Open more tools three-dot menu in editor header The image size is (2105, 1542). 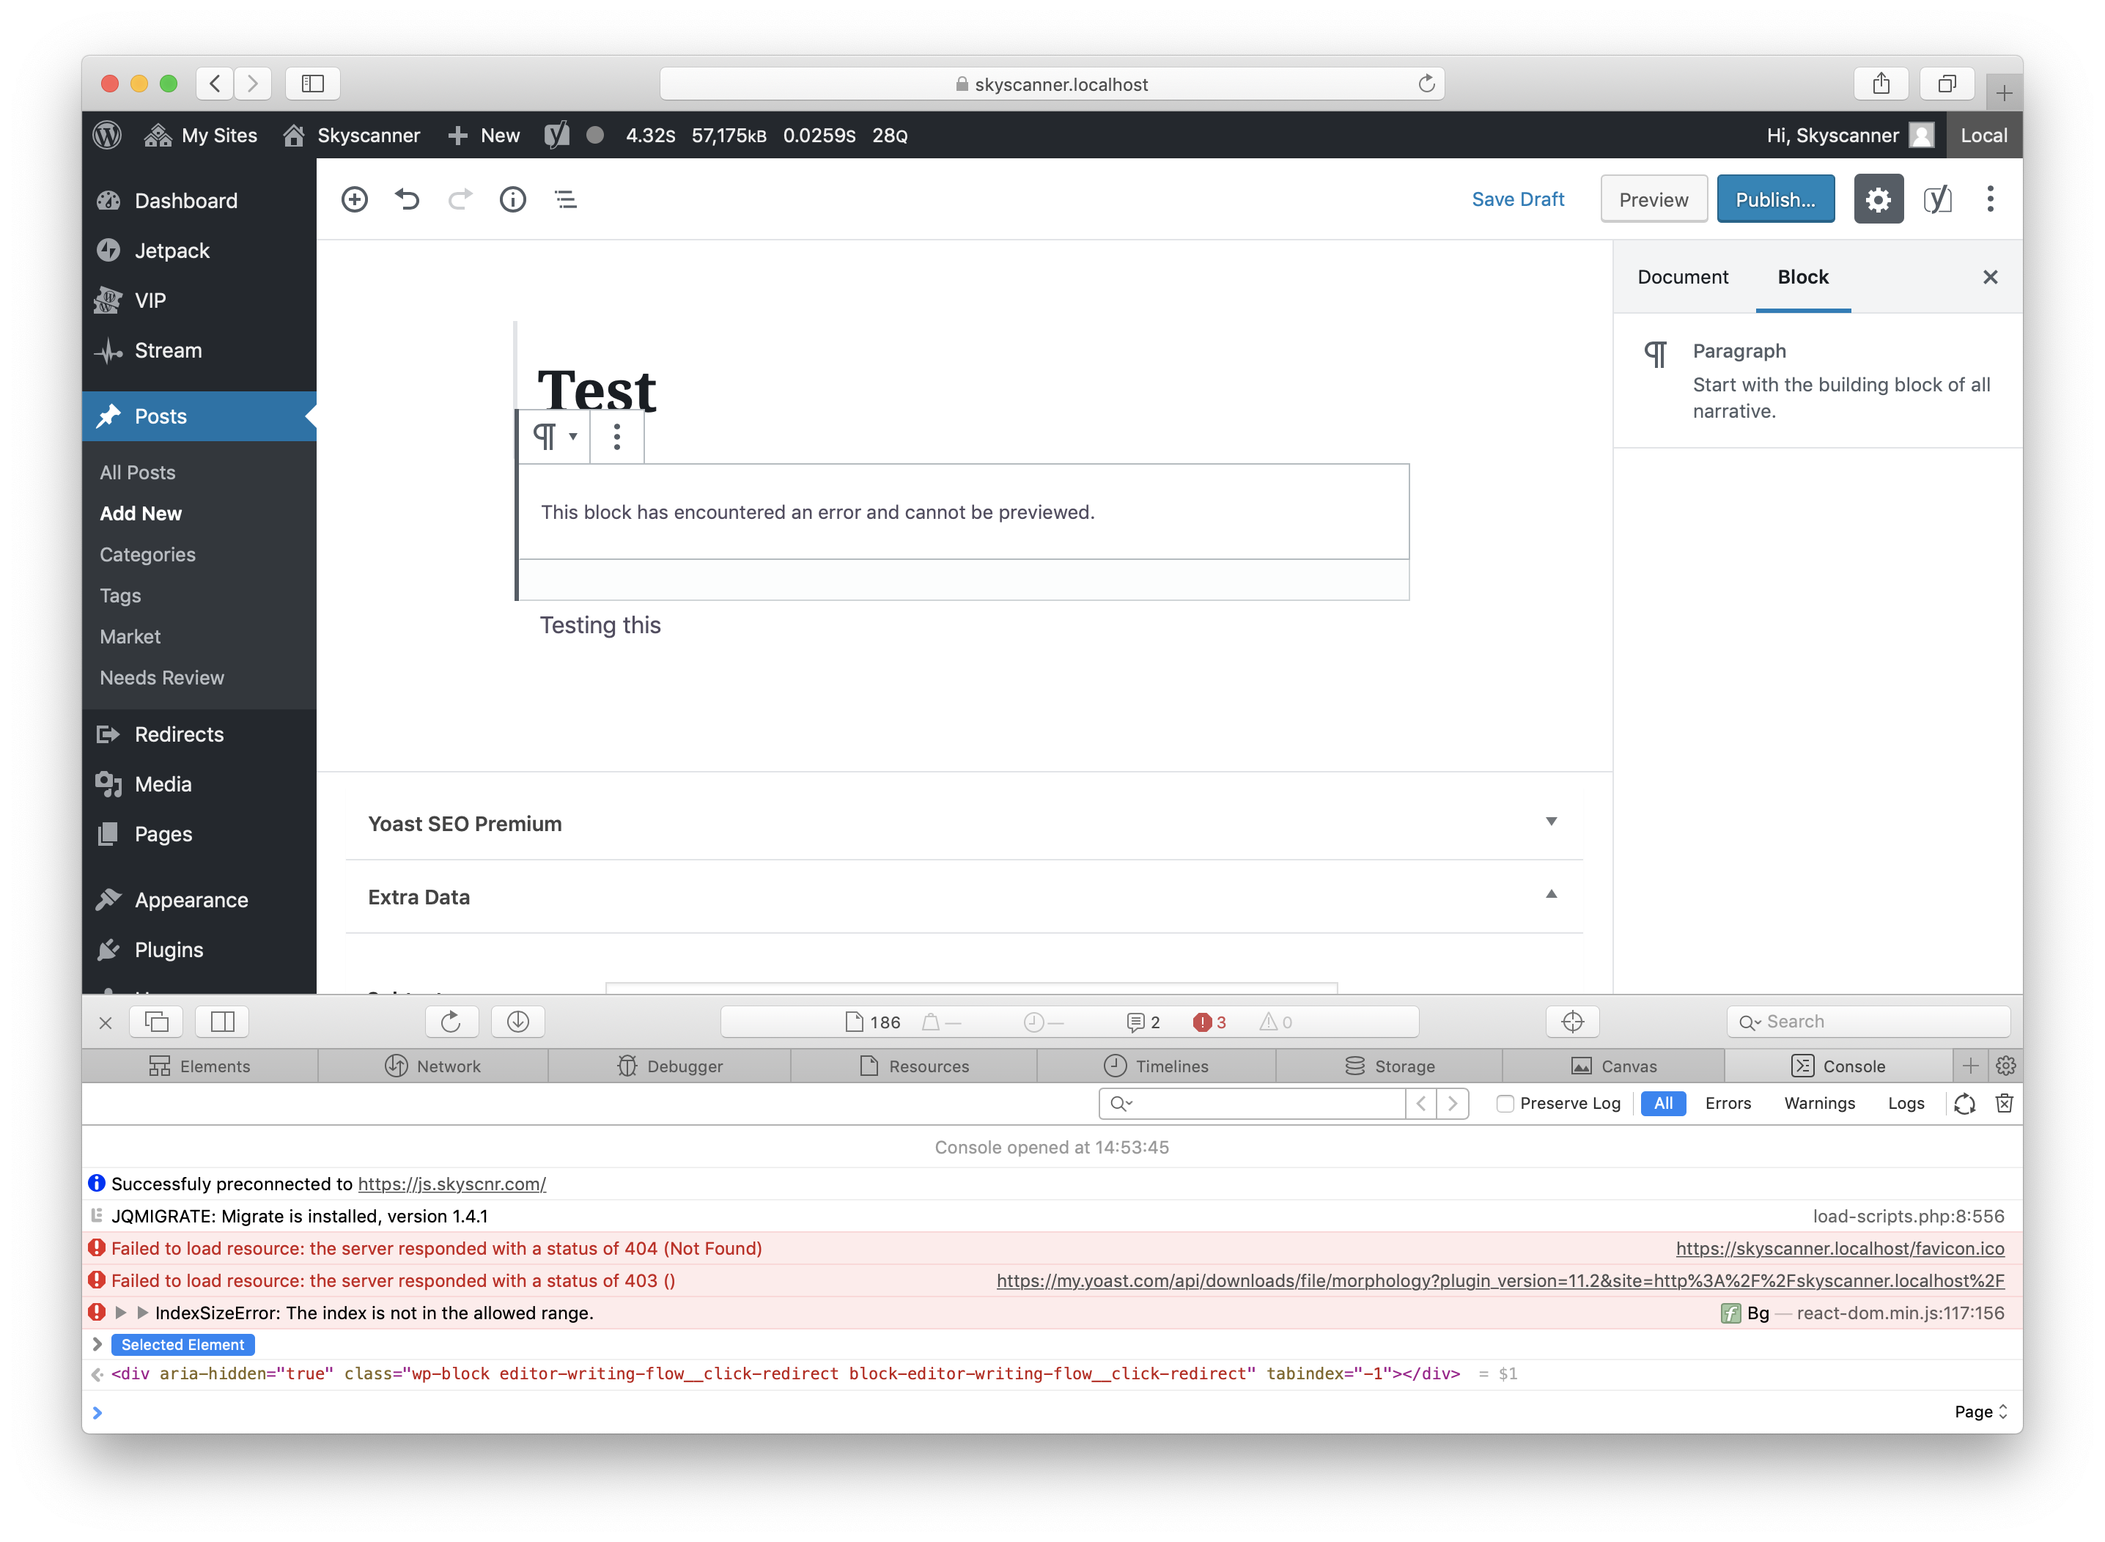[x=1990, y=200]
